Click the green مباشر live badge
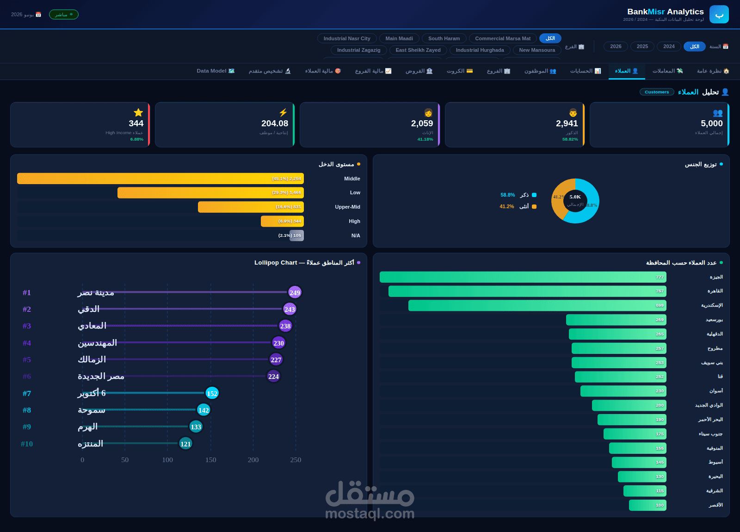Image resolution: width=740 pixels, height=532 pixels. point(64,14)
